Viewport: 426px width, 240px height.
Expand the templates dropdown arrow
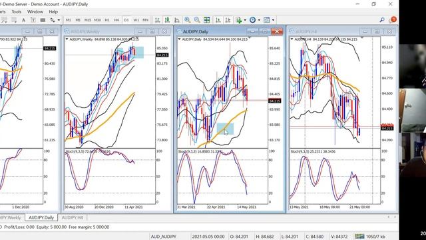click(x=274, y=20)
